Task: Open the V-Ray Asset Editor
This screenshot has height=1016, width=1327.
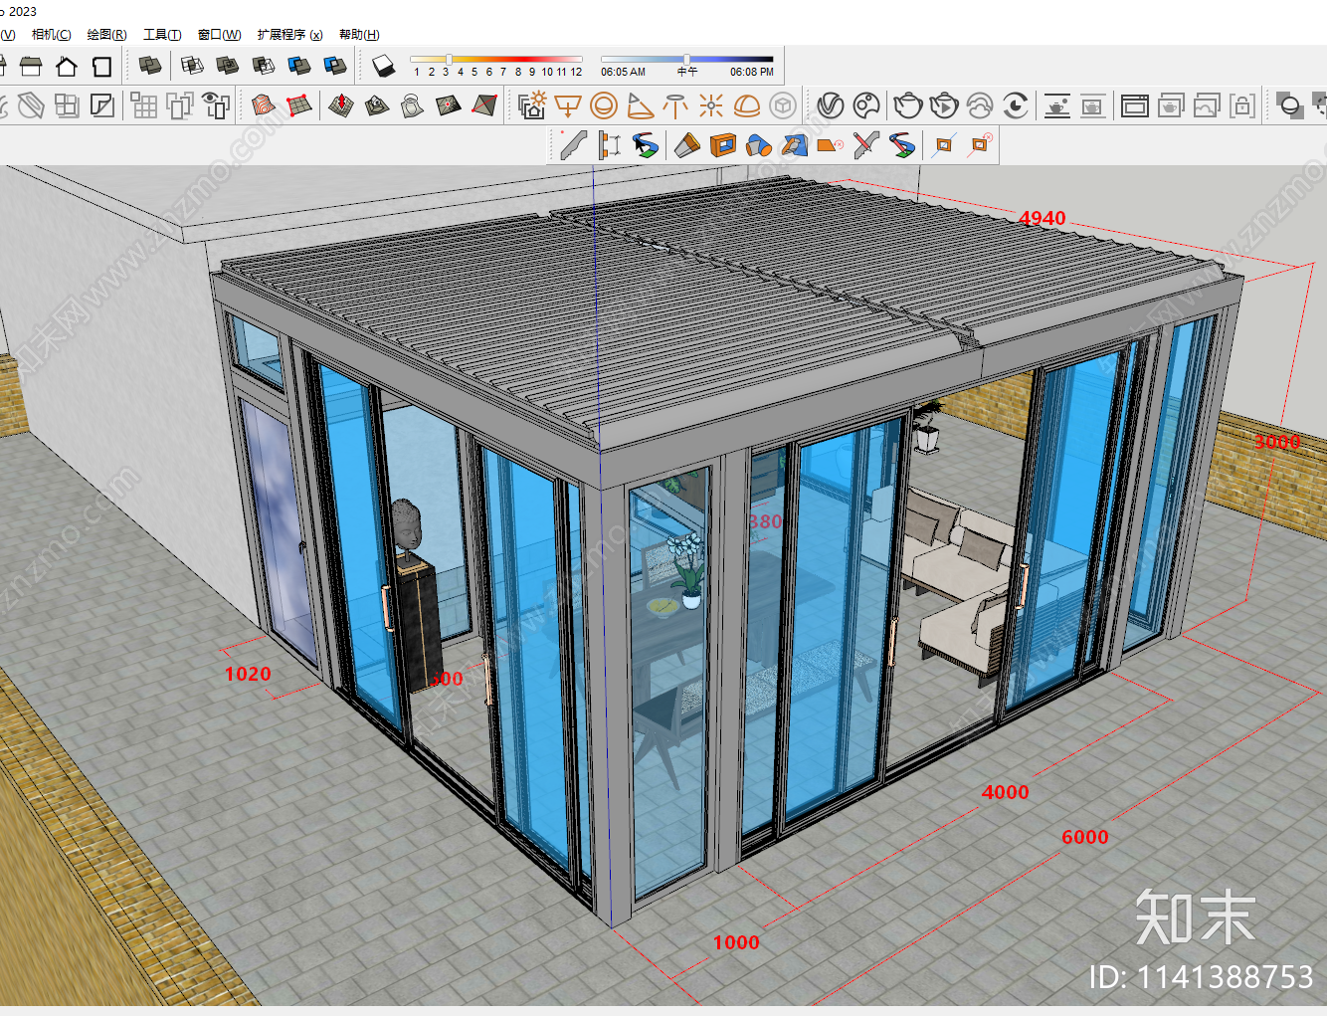Action: [x=831, y=105]
